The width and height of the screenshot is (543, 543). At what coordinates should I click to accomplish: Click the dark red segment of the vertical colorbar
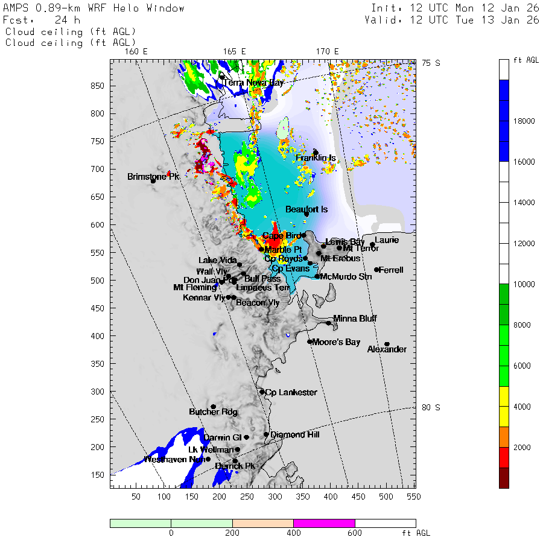point(504,478)
